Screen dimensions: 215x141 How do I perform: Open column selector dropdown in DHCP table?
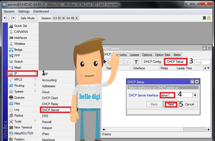click(x=208, y=68)
